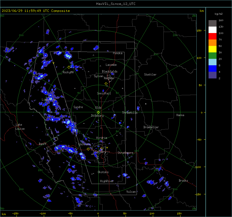This screenshot has width=232, height=217.
Task: Click the yellow diamond marker near RockyMH
Action: 69,67
